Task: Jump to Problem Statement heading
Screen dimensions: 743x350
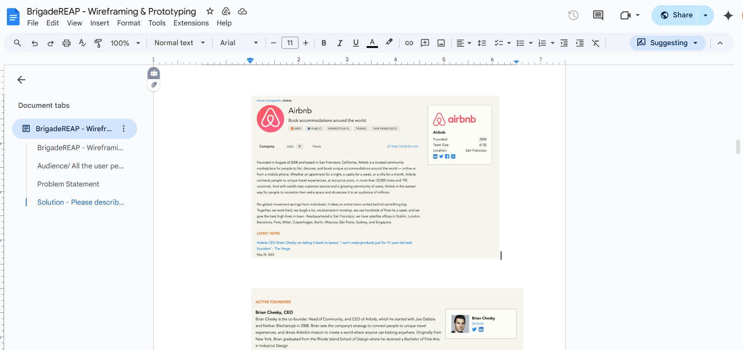Action: coord(68,184)
